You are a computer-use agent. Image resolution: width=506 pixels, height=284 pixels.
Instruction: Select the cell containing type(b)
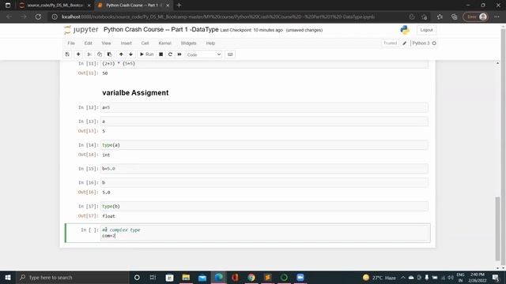coord(264,207)
